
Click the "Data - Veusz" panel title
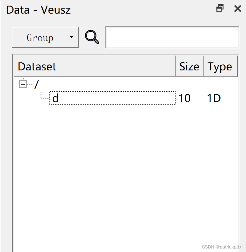click(x=38, y=10)
